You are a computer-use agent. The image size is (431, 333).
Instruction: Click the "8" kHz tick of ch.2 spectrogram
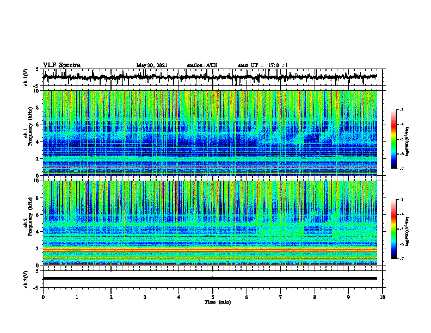38,198
